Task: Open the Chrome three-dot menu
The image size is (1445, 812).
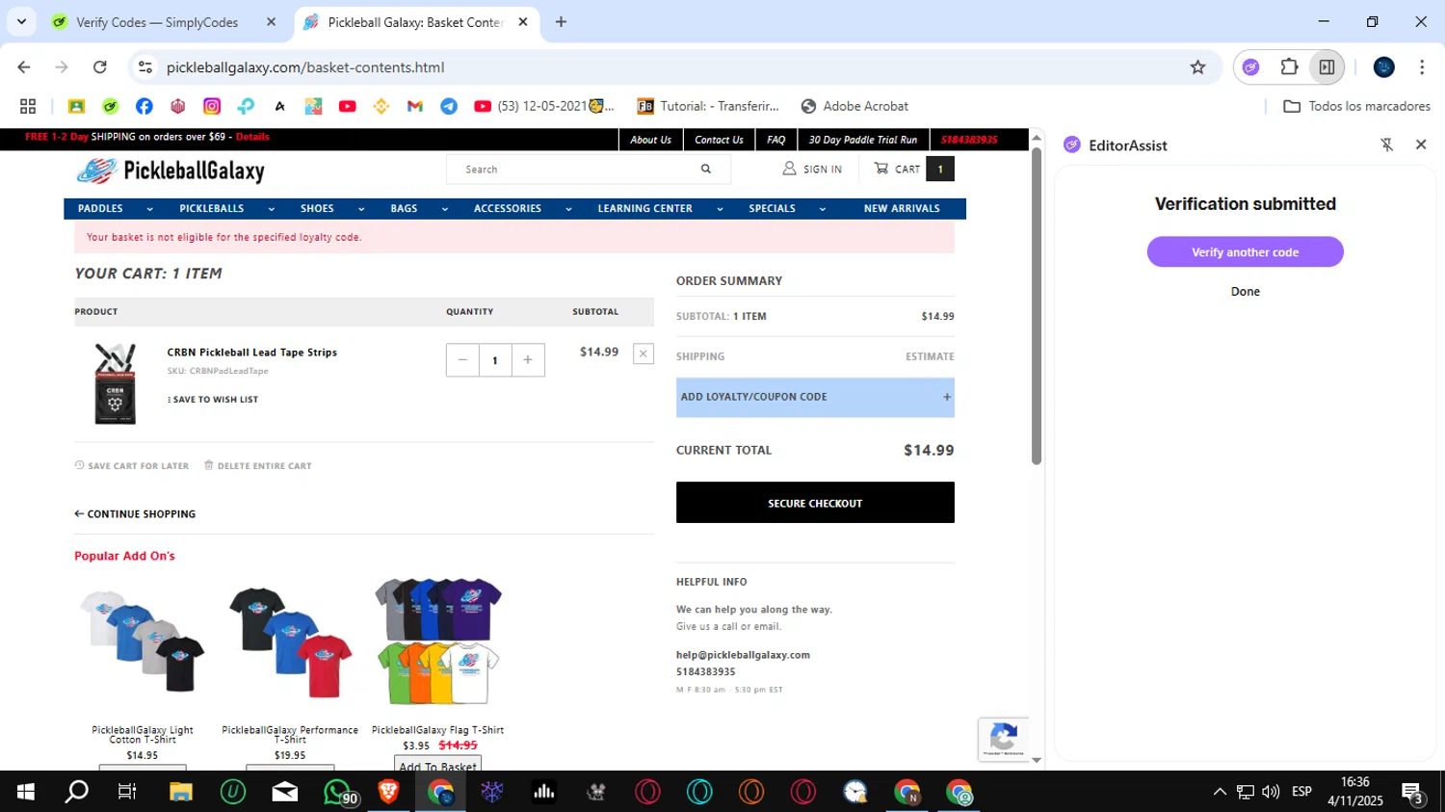Action: 1422,67
